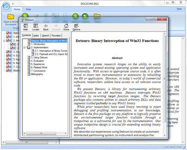Select the Home ribbon tab in DOC2CHM
Viewport: 187px width, 150px height.
pos(17,9)
